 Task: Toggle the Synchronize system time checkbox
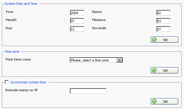tap(7, 82)
